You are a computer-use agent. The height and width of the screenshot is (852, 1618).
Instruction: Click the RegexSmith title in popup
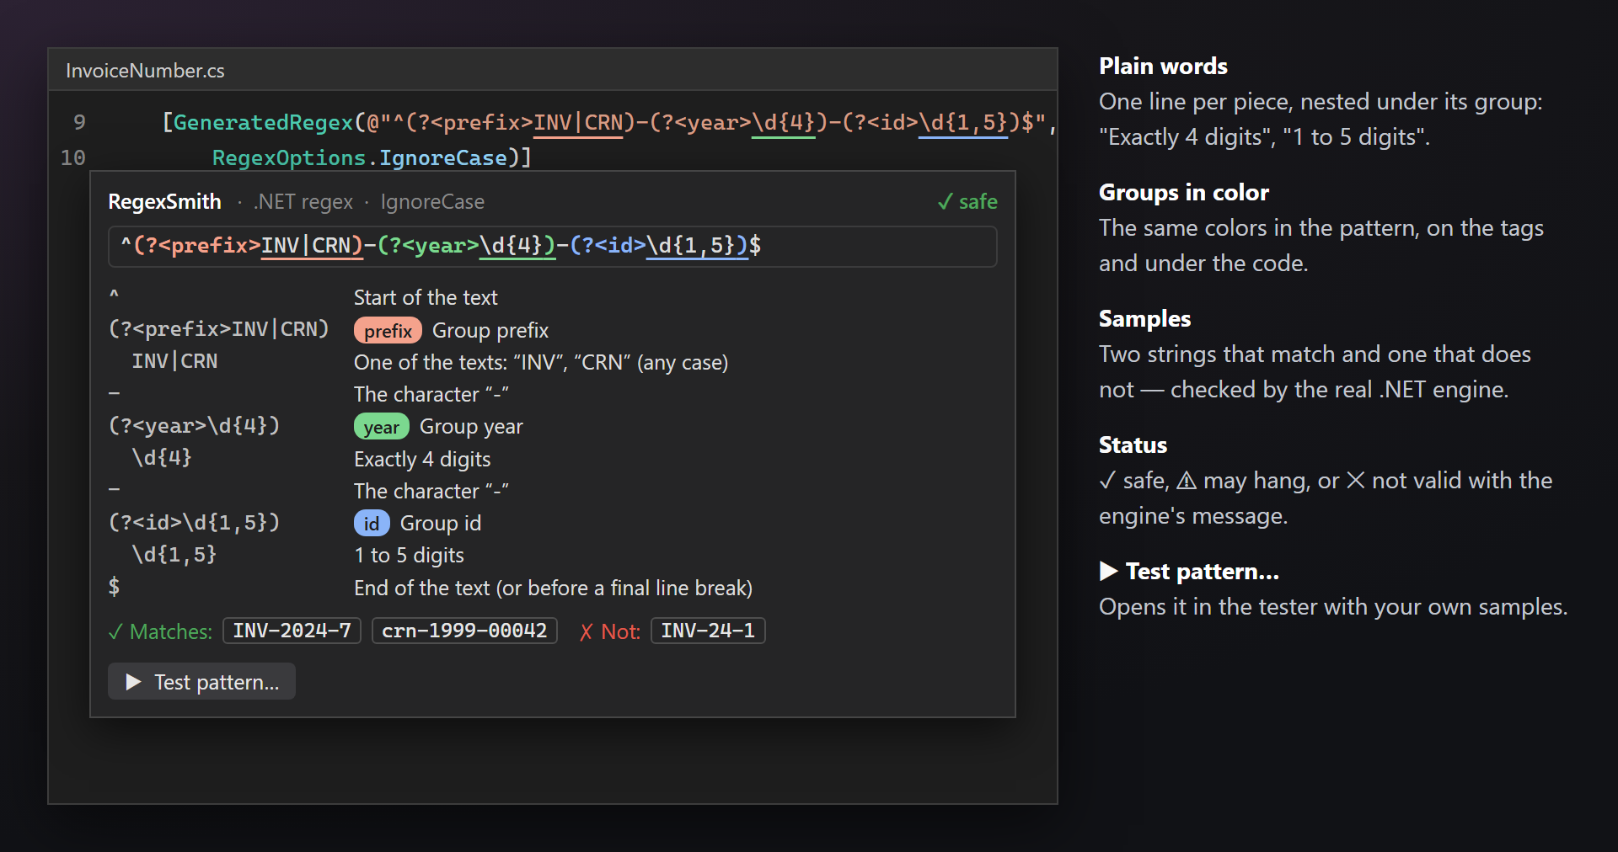click(x=164, y=202)
